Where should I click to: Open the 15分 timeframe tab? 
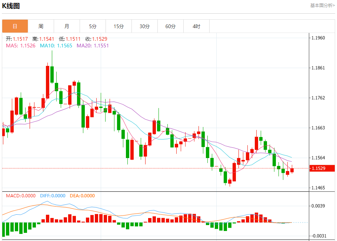pos(119,26)
